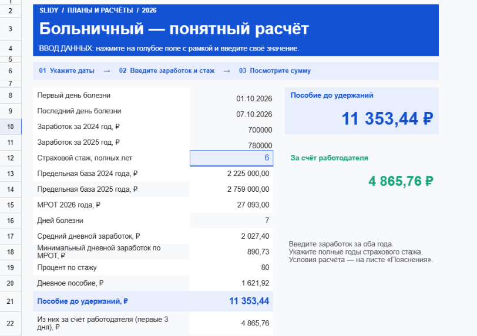
Task: Click value 1 621,92
Action: click(255, 283)
